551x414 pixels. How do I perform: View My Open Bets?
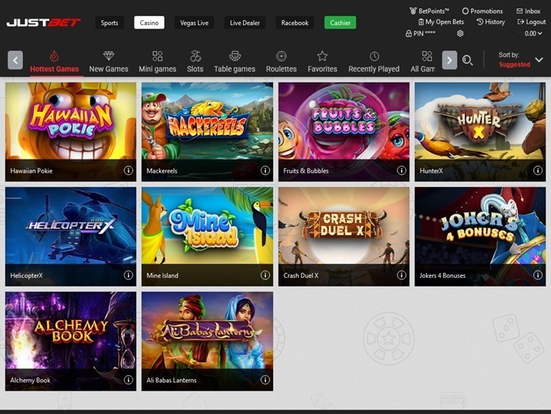(441, 22)
